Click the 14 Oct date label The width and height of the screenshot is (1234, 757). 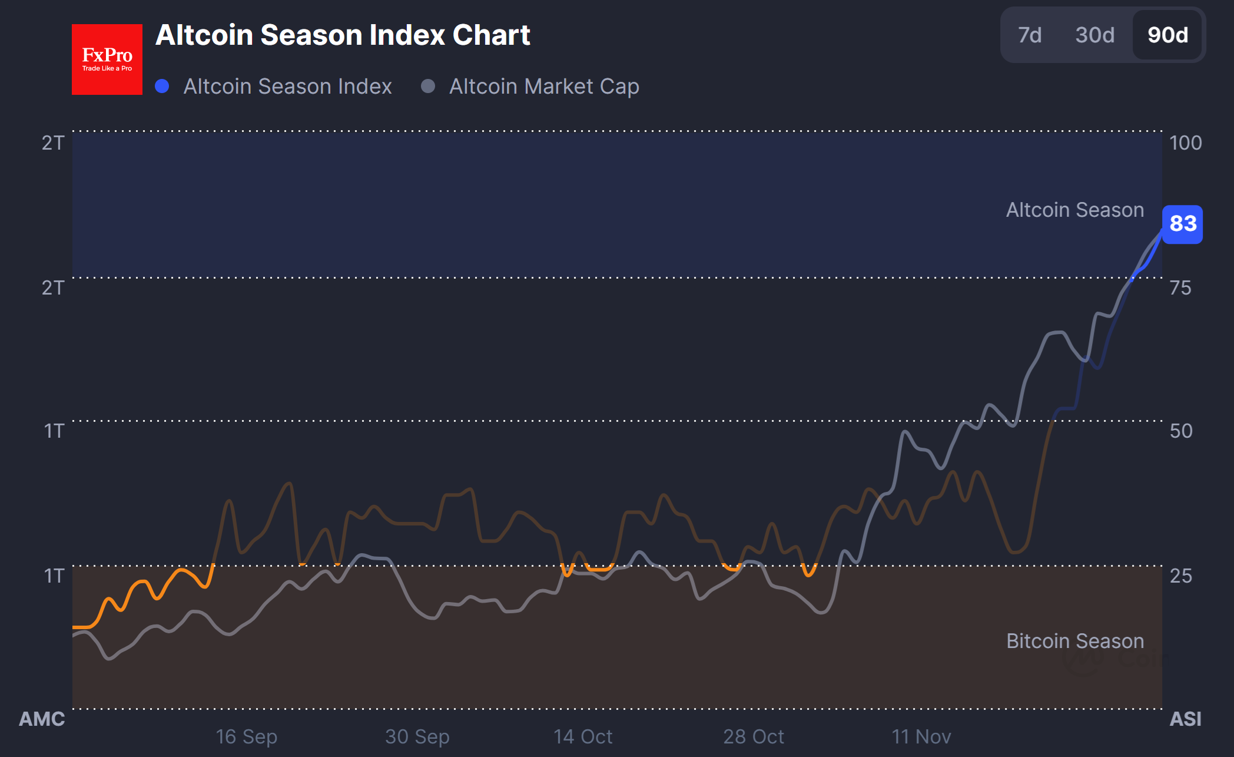[583, 736]
